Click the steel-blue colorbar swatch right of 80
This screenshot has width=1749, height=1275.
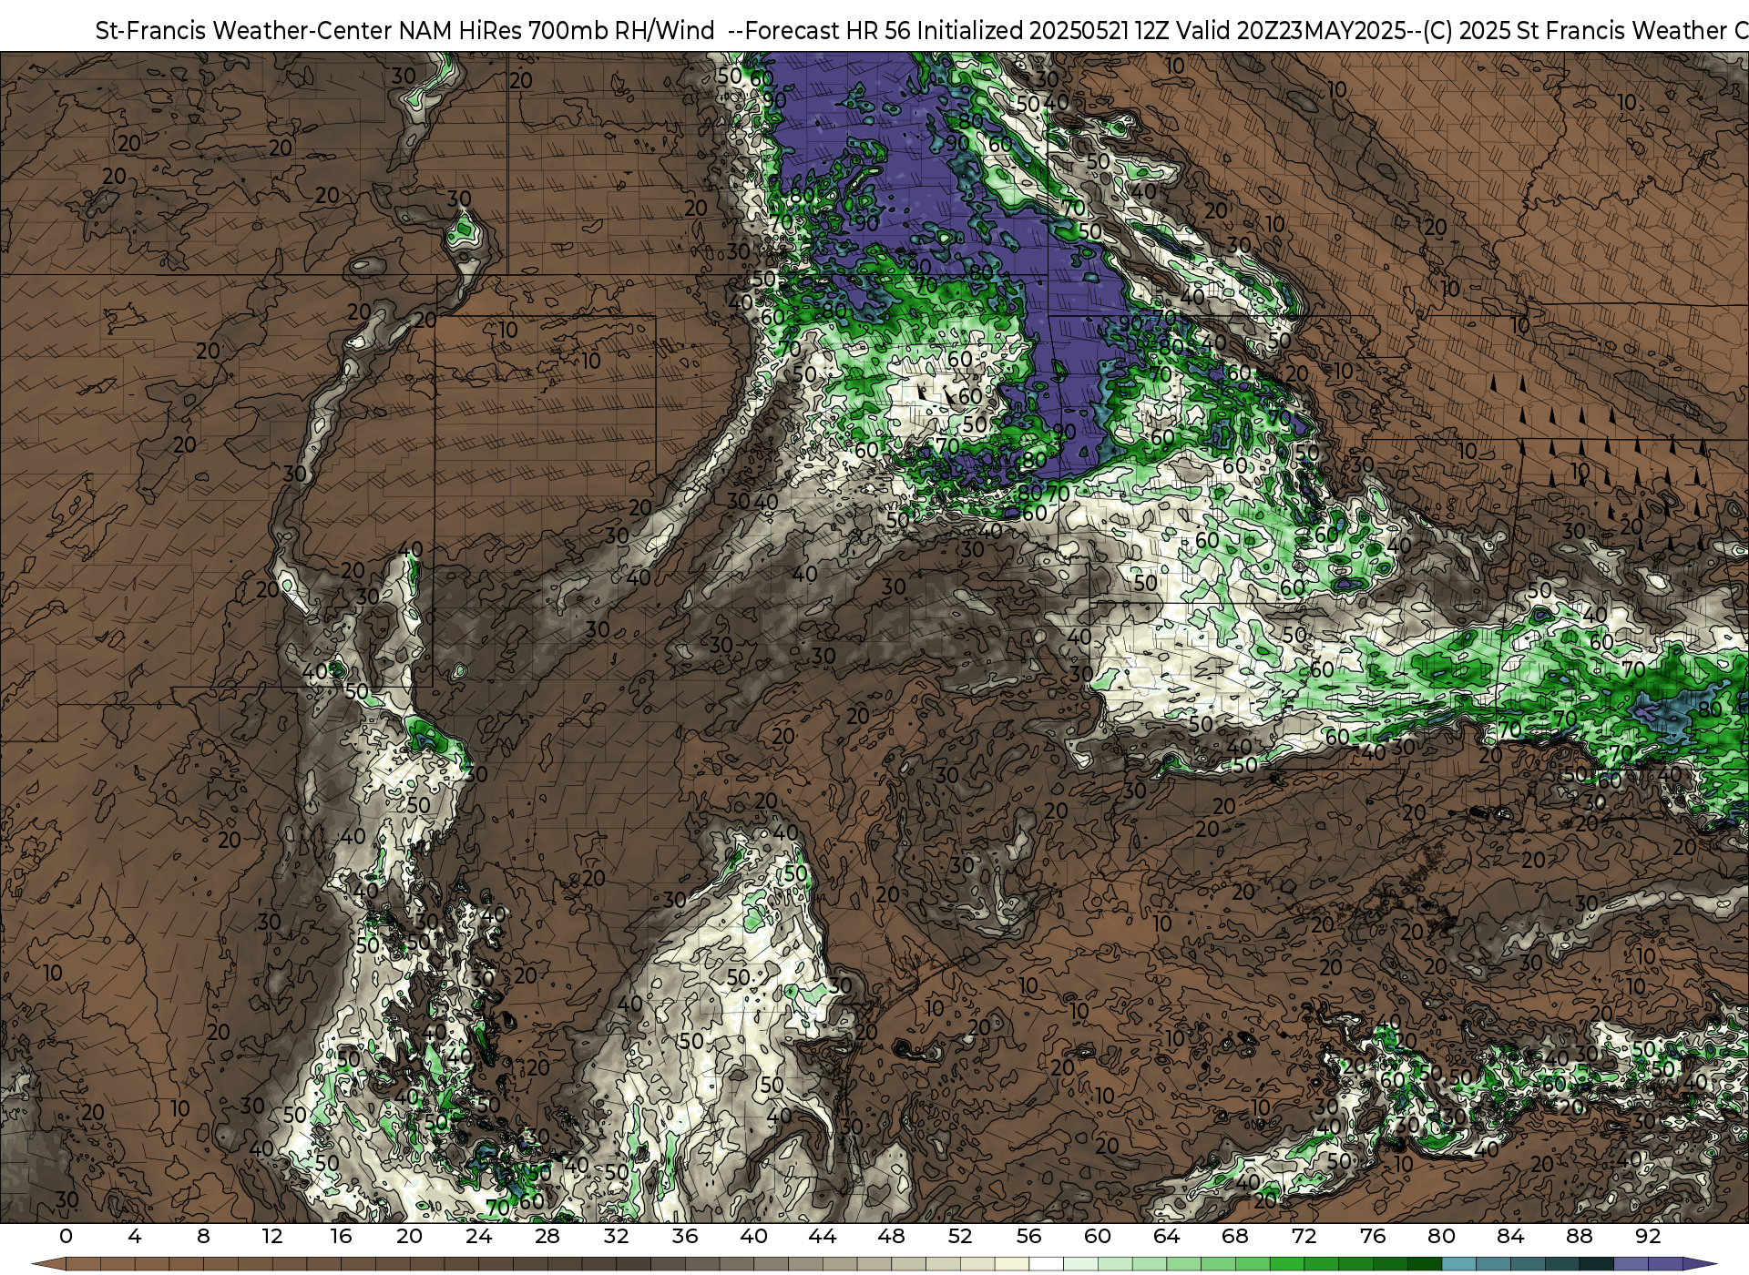point(1459,1265)
